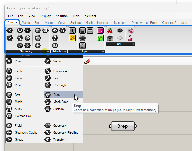
Task: Open the Help menu
Action: (x=76, y=16)
